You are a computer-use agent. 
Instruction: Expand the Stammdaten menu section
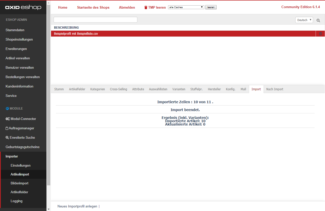[15, 30]
